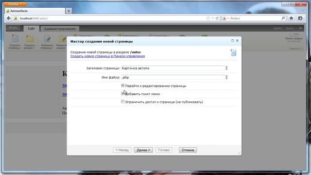Image resolution: width=311 pixels, height=175 pixels.
Task: Click the pin icon in the admin panel
Action: (300, 28)
